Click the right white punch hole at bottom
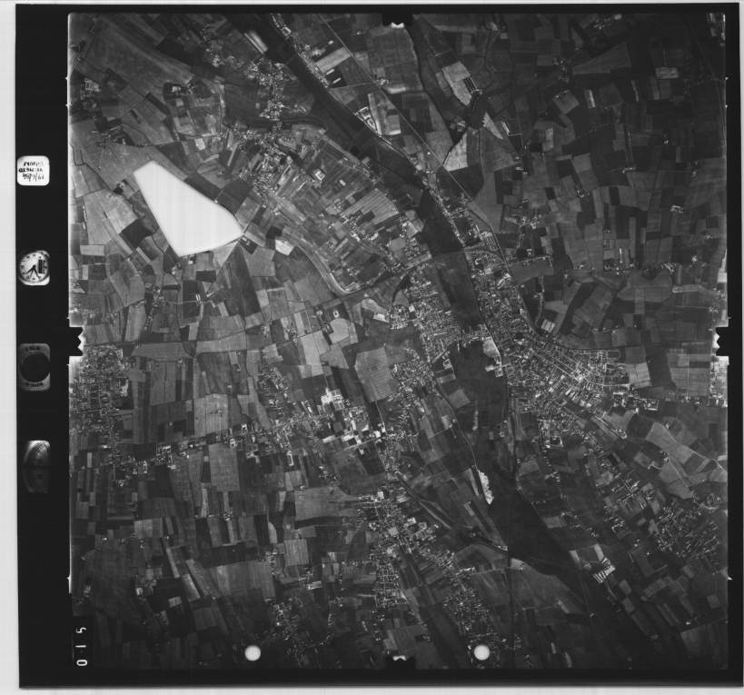Viewport: 744px width, 695px height. point(481,652)
